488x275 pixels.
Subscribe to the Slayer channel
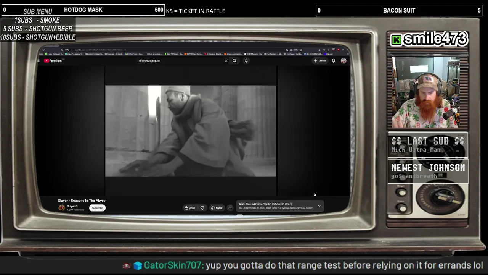[x=97, y=208]
